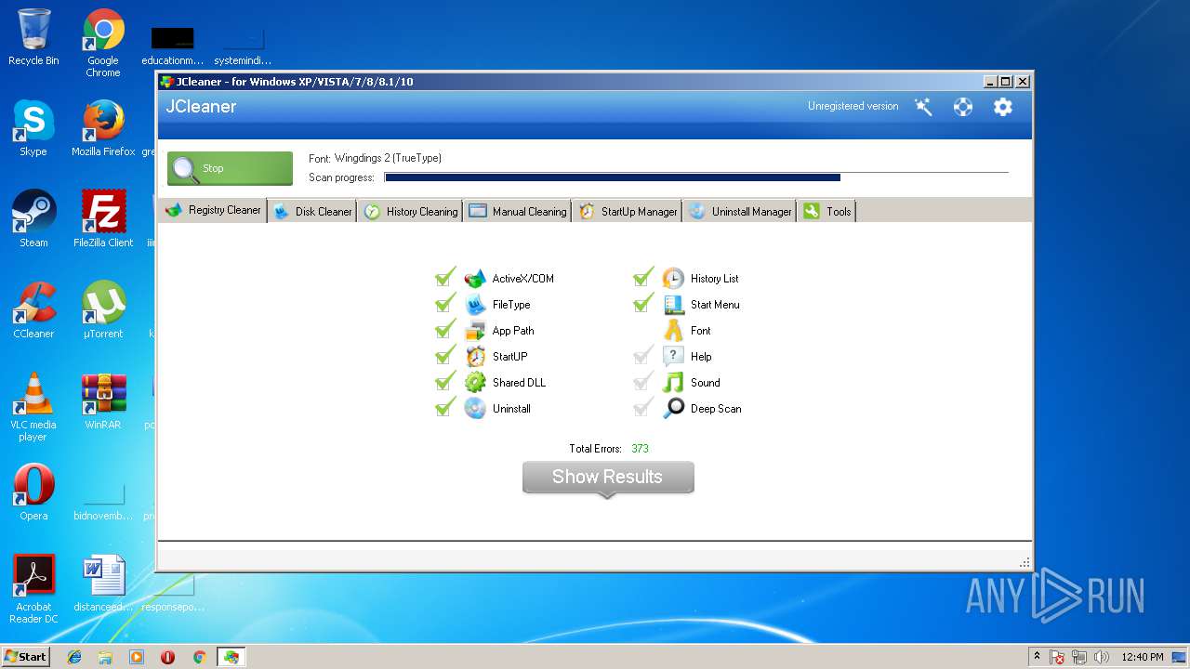Open Acrobat Reader DC shortcut
1190x669 pixels.
click(33, 589)
